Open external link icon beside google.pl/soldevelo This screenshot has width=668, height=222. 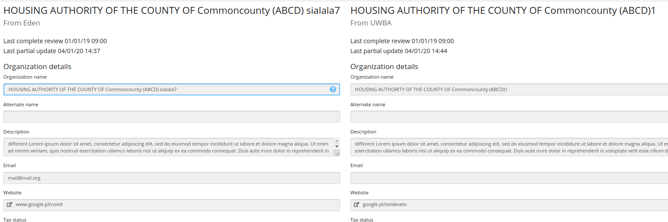357,205
